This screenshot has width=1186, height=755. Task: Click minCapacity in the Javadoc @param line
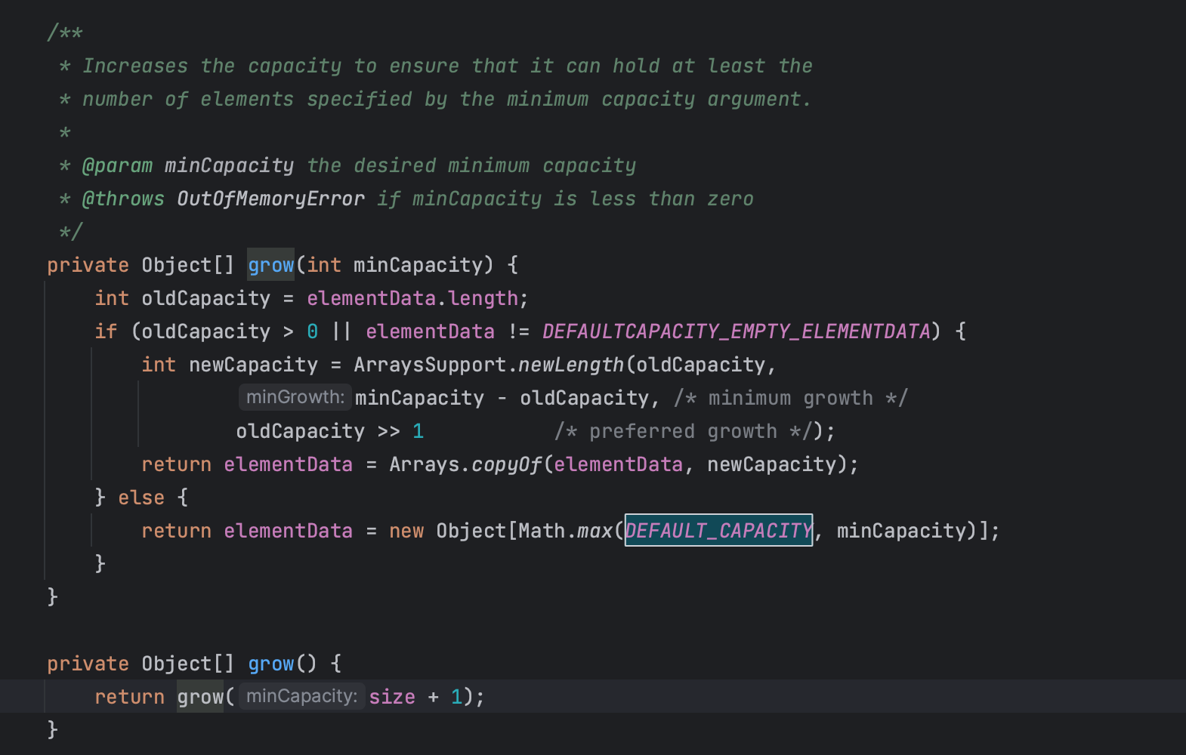tap(230, 165)
